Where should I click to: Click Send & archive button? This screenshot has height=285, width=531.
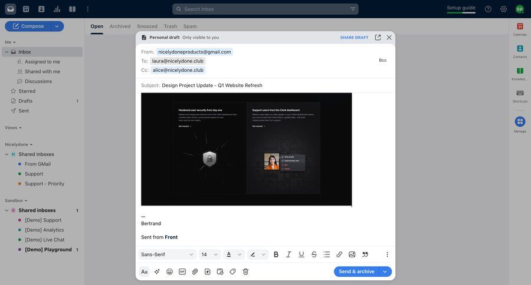pyautogui.click(x=356, y=272)
